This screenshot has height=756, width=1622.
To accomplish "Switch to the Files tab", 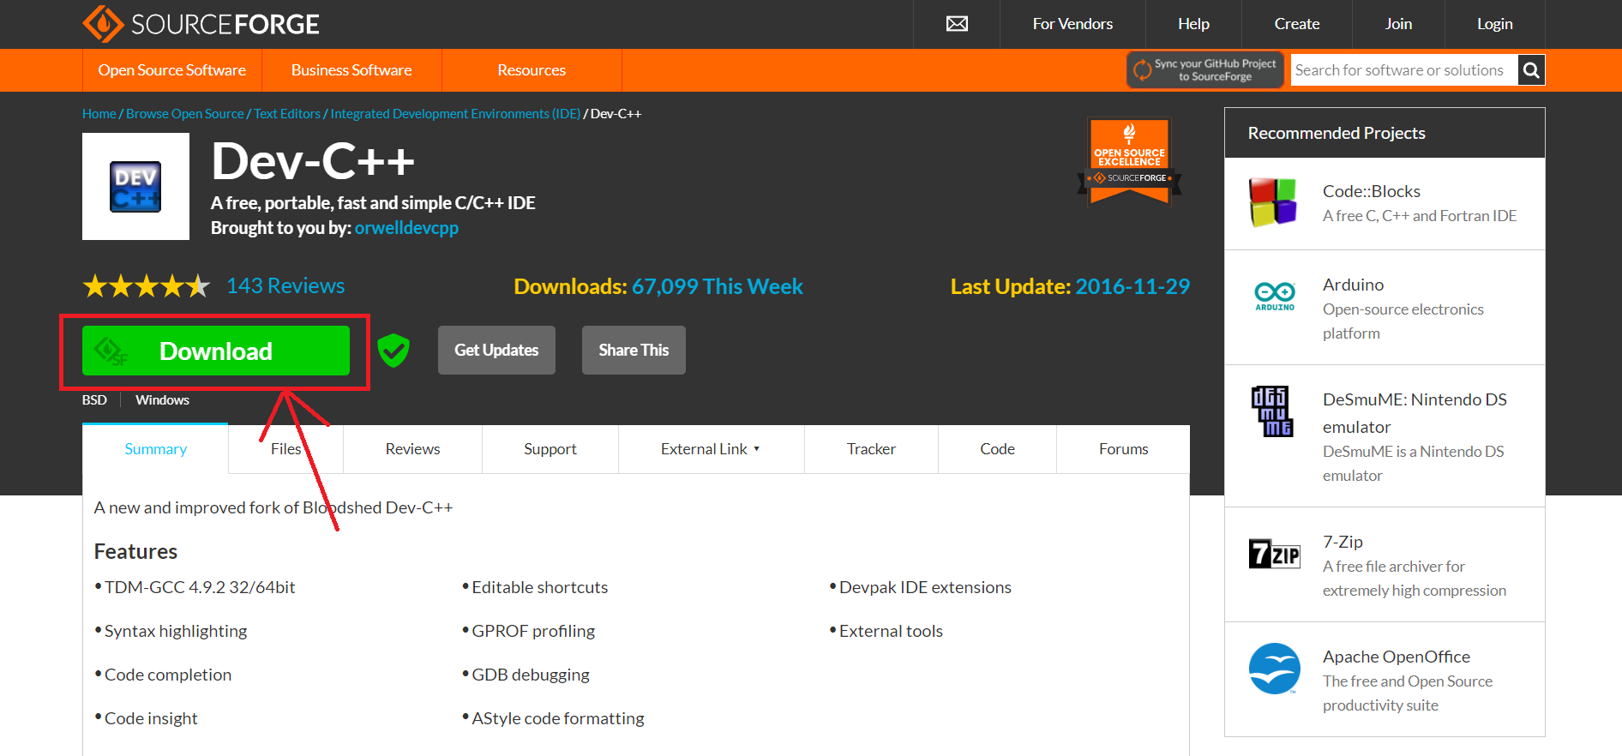I will (x=285, y=449).
